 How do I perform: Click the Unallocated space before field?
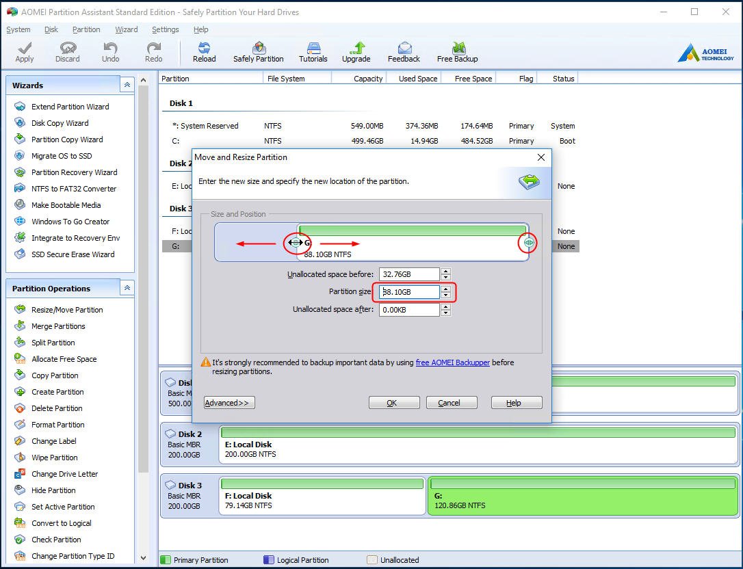(x=409, y=274)
